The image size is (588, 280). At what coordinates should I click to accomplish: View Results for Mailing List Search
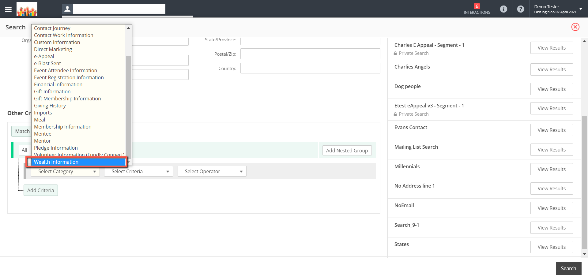tap(552, 150)
